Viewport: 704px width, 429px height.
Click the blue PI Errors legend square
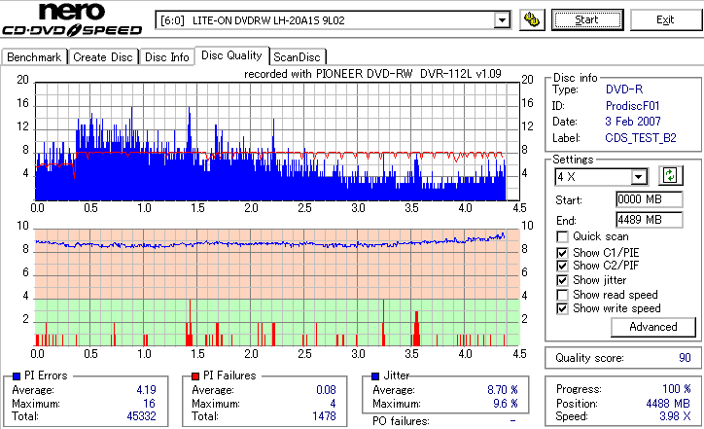17,376
